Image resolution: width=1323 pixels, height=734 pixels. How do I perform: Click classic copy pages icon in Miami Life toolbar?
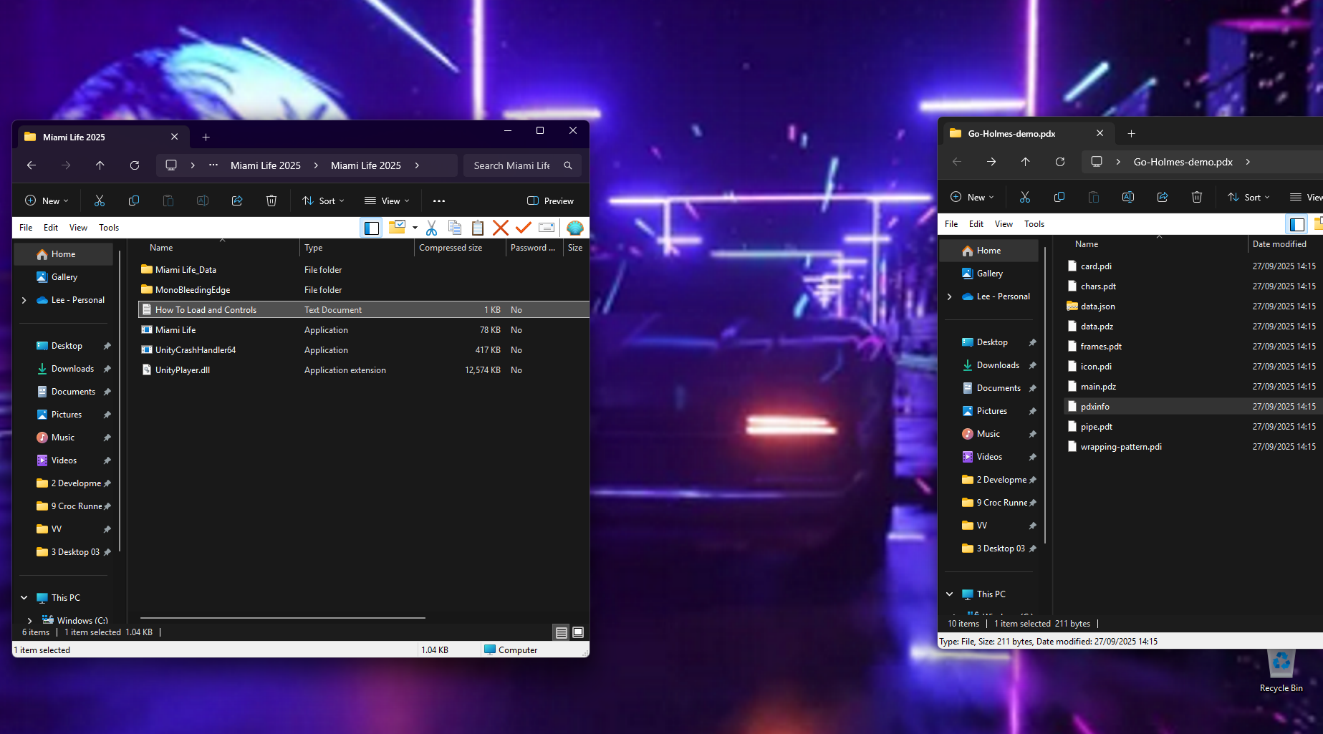455,228
